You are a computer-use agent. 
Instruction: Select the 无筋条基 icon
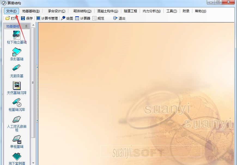[16, 68]
